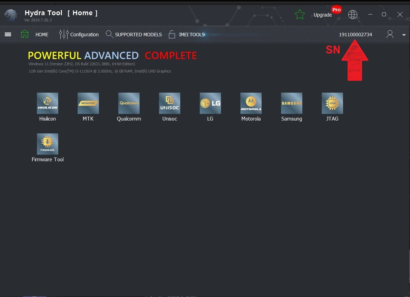Open the Hisilicon module icon
The height and width of the screenshot is (297, 410).
pos(48,103)
